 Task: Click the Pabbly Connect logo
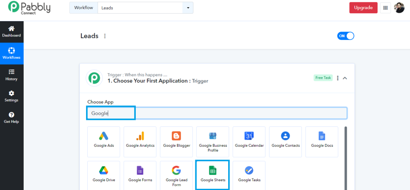point(29,8)
